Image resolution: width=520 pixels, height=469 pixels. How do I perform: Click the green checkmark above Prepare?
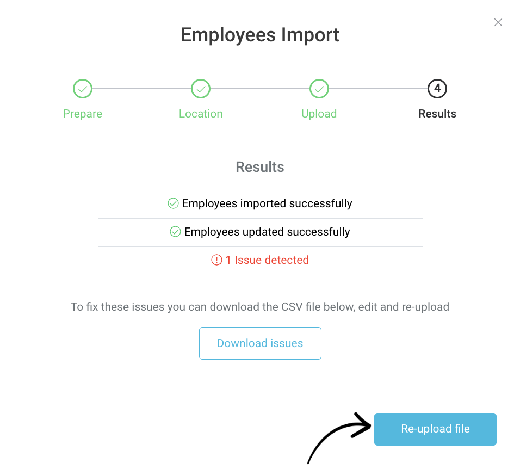click(x=83, y=89)
